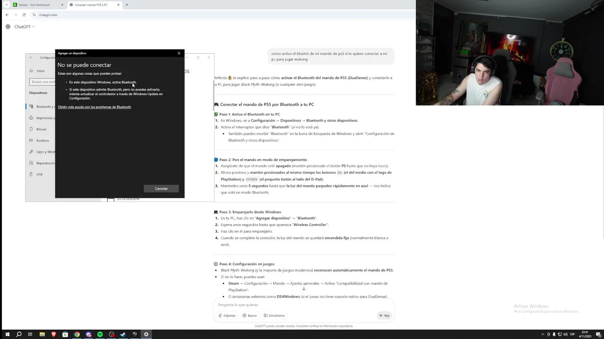
Task: Select Escritura in the Settings sidebar
Action: click(x=41, y=140)
